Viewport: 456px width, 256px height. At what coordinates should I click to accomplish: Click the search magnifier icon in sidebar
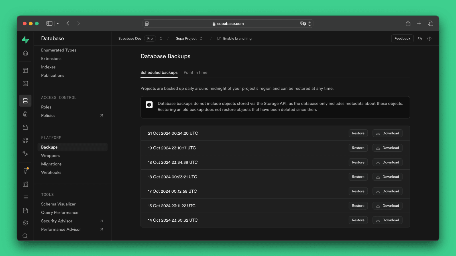(25, 236)
